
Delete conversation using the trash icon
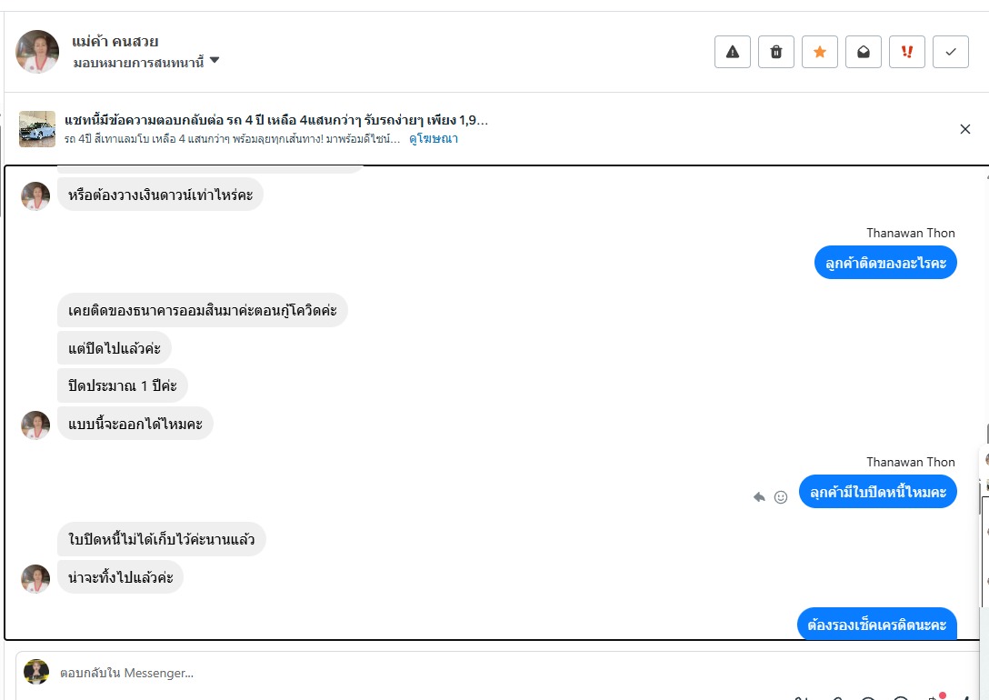776,52
